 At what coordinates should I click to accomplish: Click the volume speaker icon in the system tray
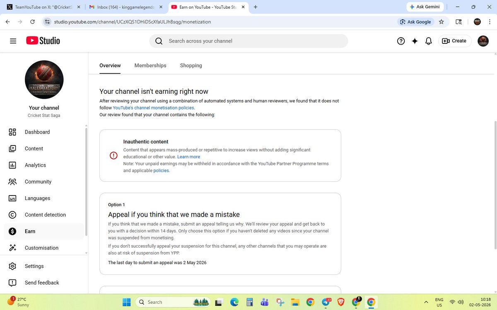pyautogui.click(x=461, y=302)
